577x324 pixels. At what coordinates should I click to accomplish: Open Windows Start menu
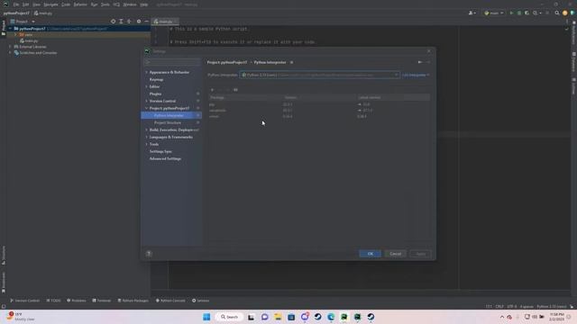(x=206, y=317)
